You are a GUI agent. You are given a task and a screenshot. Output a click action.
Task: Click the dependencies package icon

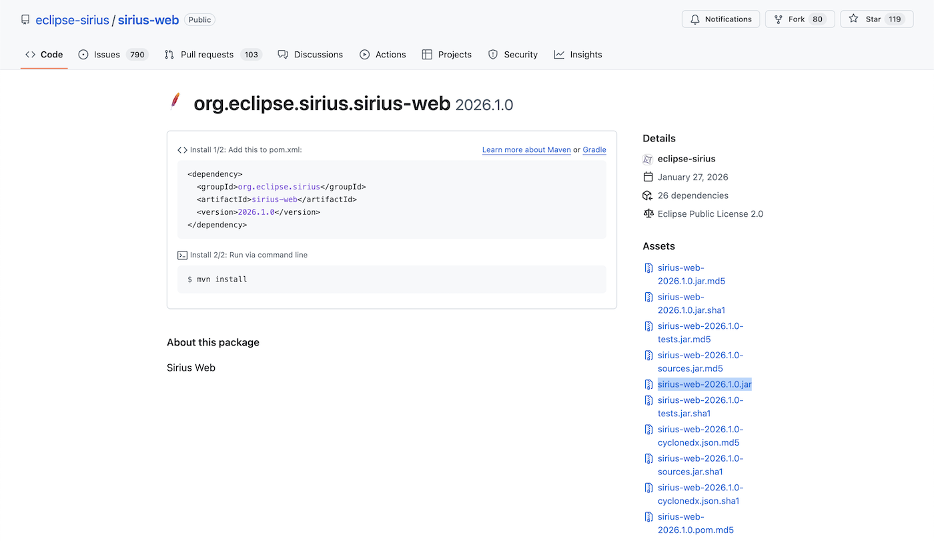pyautogui.click(x=647, y=195)
